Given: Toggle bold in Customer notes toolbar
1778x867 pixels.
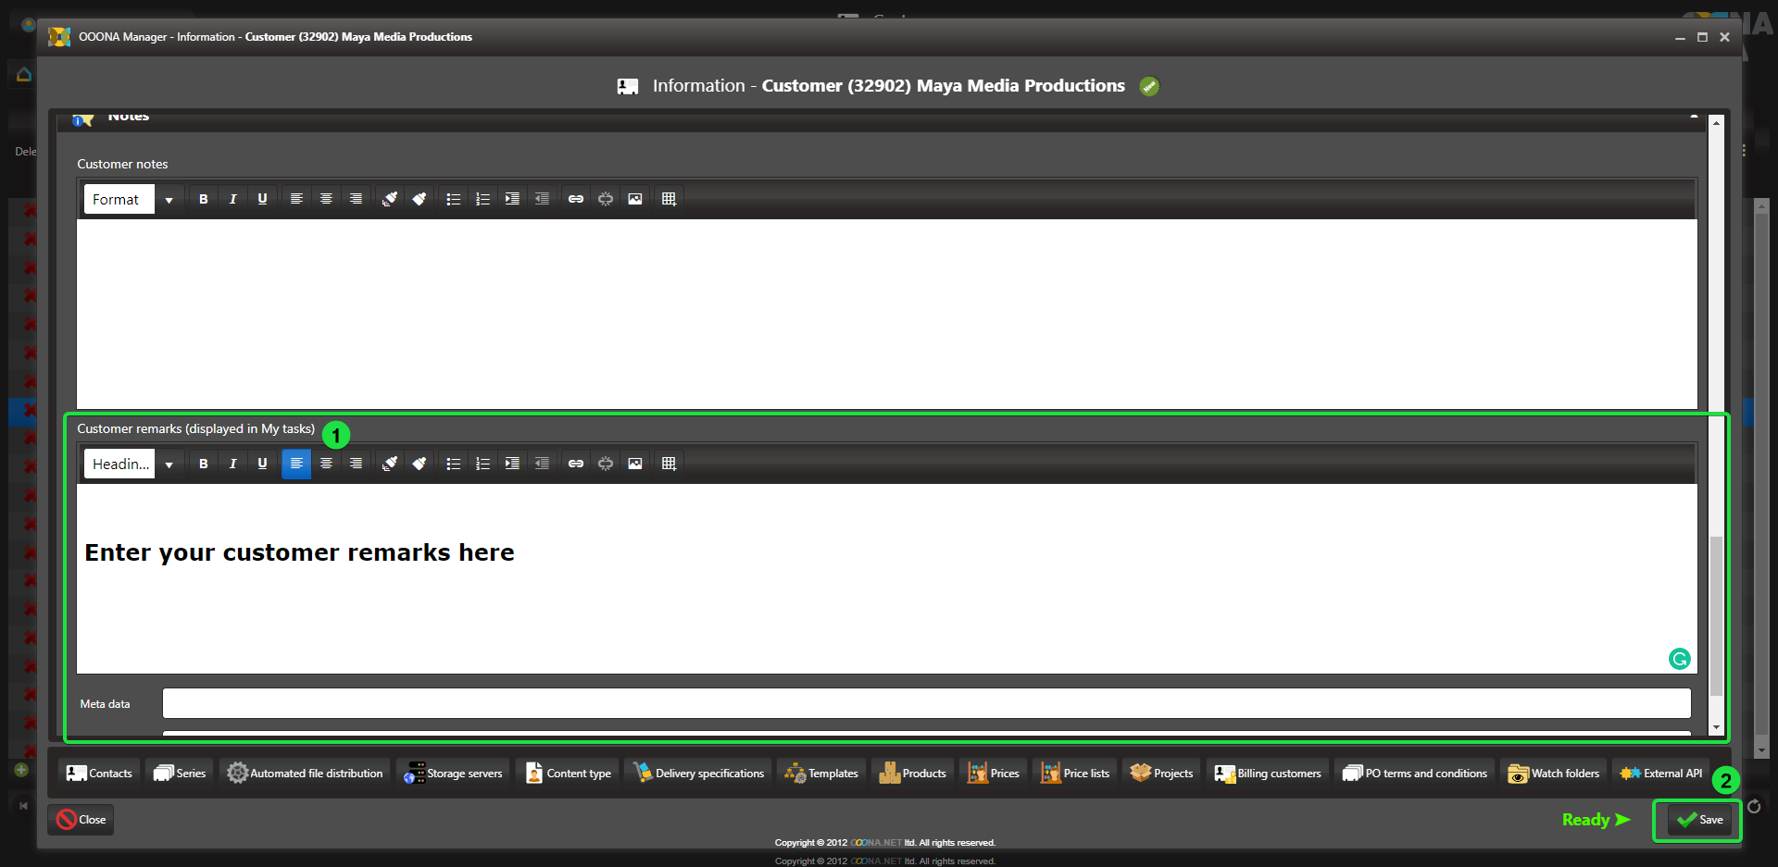Looking at the screenshot, I should point(204,199).
